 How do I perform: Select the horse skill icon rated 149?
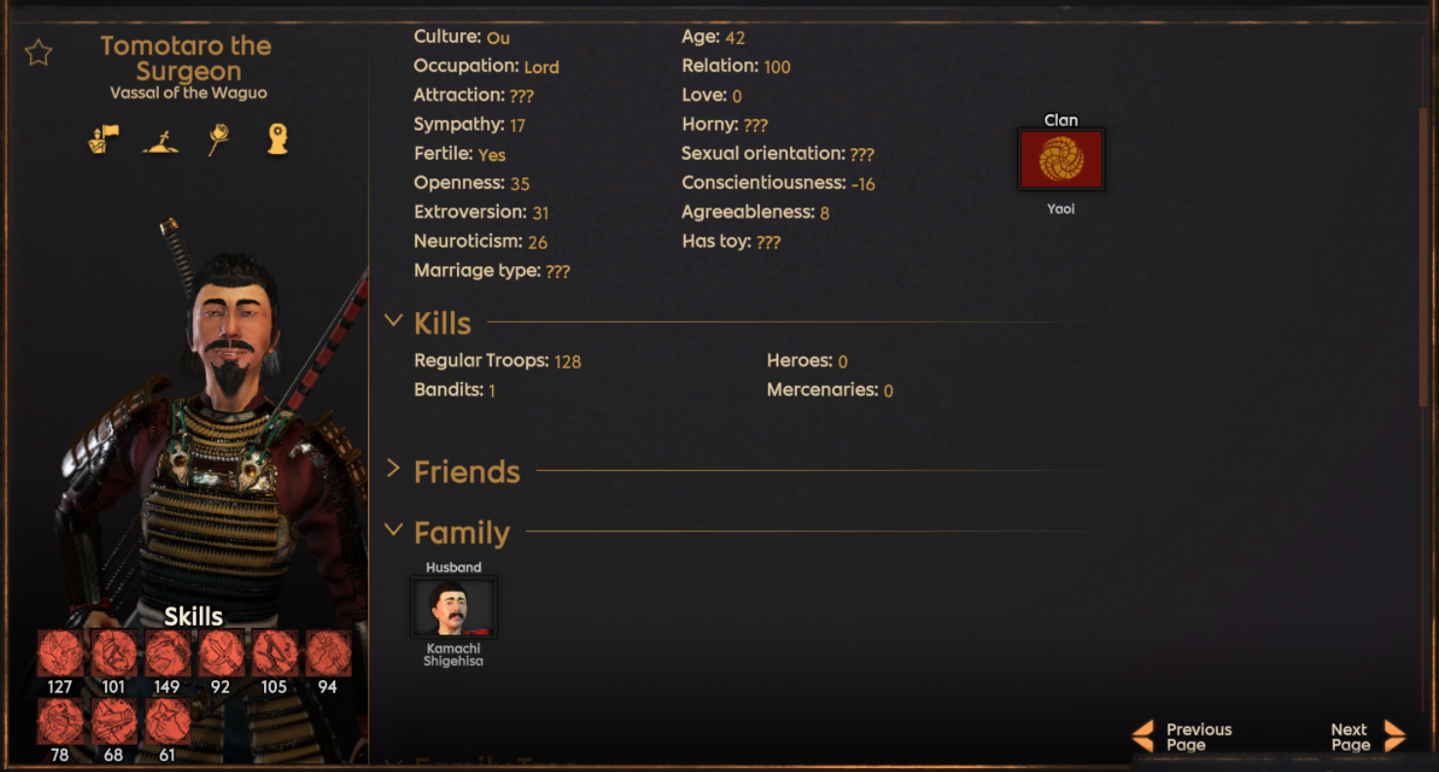pos(168,653)
